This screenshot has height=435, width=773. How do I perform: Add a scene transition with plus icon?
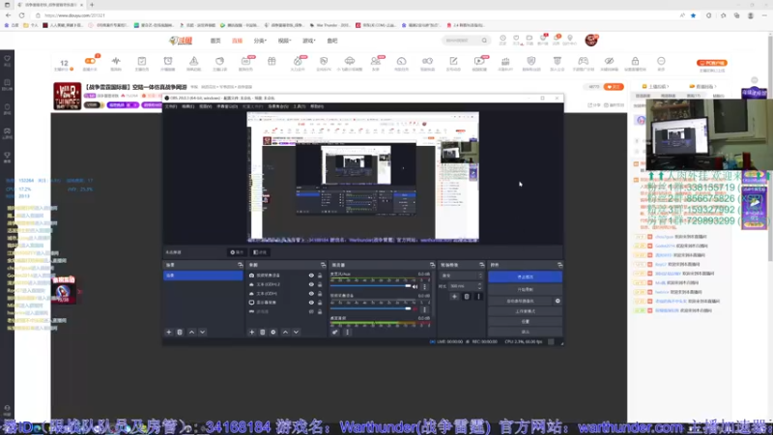coord(454,297)
